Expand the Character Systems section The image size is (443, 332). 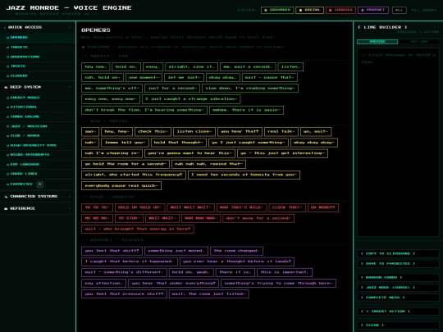[38, 196]
